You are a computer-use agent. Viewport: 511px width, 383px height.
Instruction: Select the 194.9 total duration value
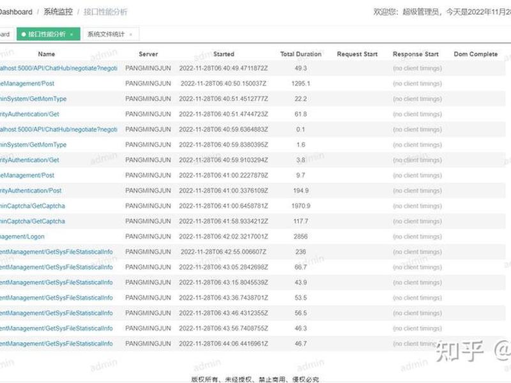(x=301, y=191)
